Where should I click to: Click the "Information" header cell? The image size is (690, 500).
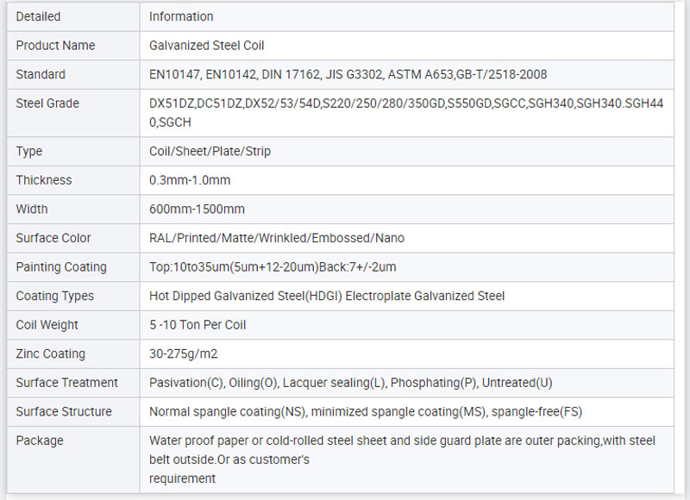coord(181,16)
